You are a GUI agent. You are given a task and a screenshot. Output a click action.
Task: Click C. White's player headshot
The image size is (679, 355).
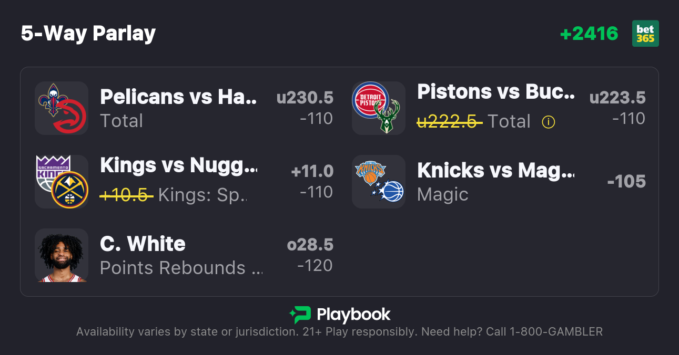pos(62,255)
